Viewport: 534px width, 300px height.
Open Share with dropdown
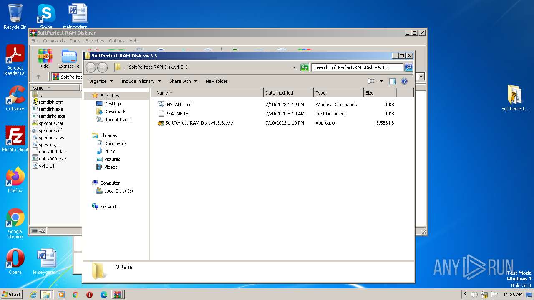pyautogui.click(x=183, y=81)
